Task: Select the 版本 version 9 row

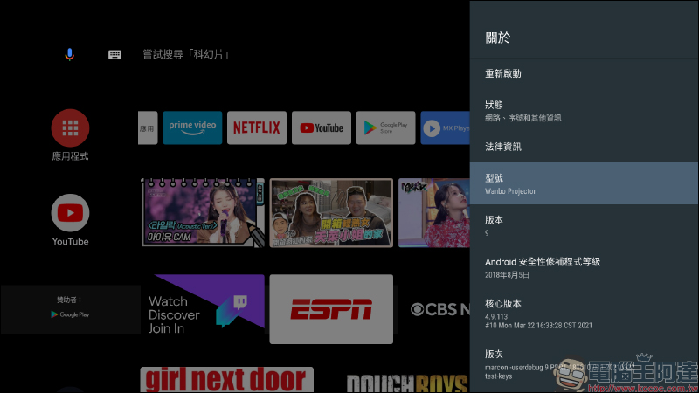Action: 584,225
